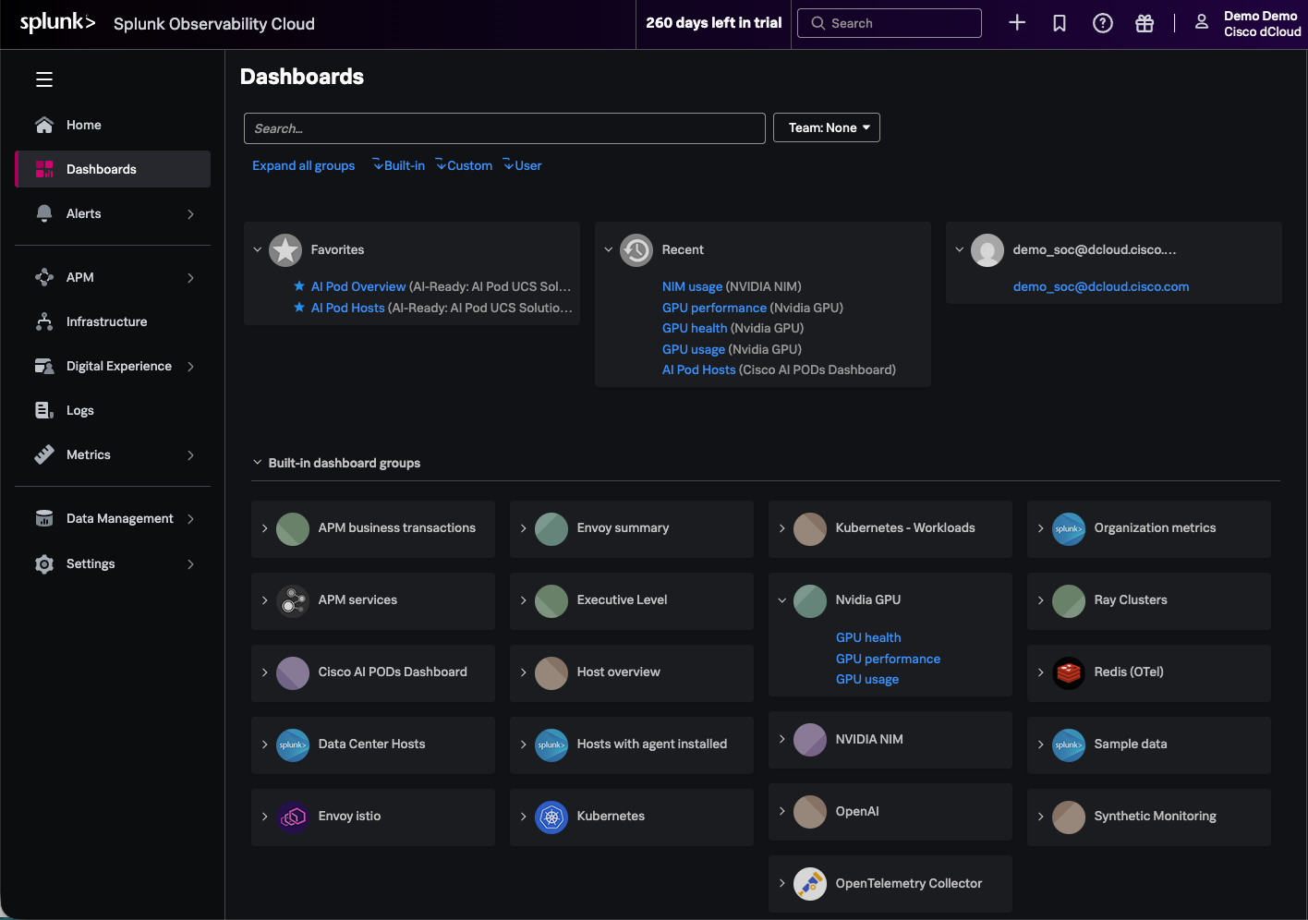Screen dimensions: 1308x920
Task: Open the bookmark icon in top bar
Action: [x=1060, y=23]
